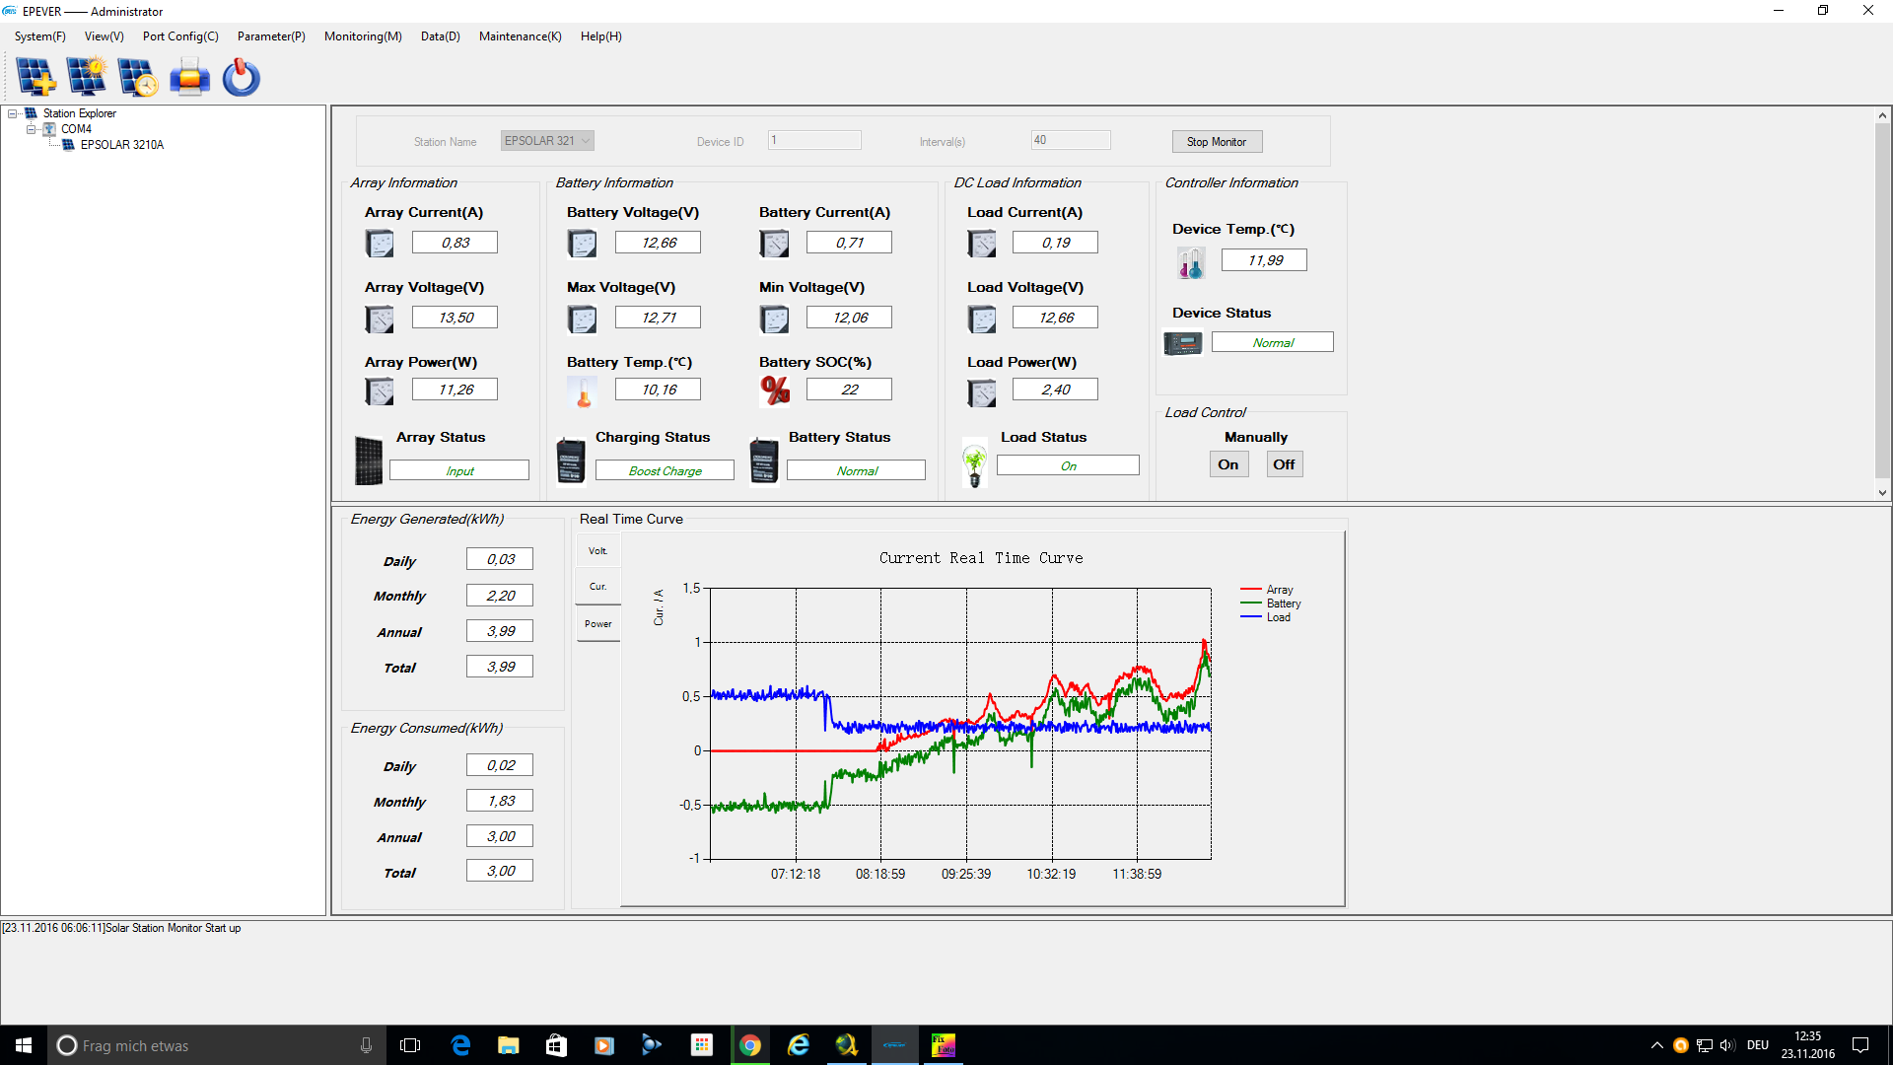Viewport: 1893px width, 1065px height.
Task: Open the Parameter(P) menu
Action: (271, 36)
